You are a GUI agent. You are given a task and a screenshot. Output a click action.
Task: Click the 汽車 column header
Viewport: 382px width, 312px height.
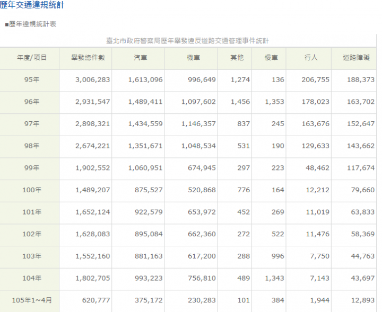(141, 58)
